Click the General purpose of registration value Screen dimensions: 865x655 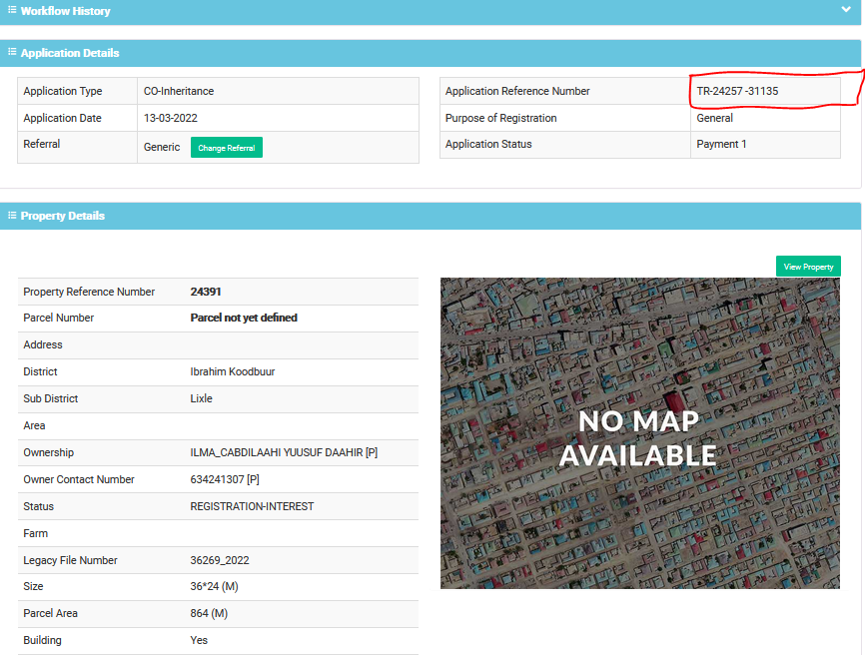pos(714,118)
